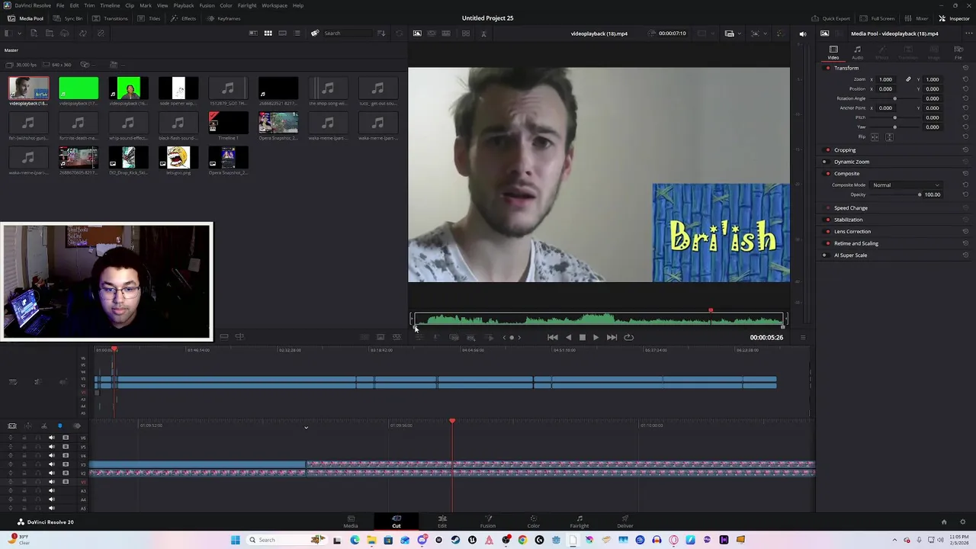Open the bin list dropdown arrow
The height and width of the screenshot is (549, 976).
[18, 33]
